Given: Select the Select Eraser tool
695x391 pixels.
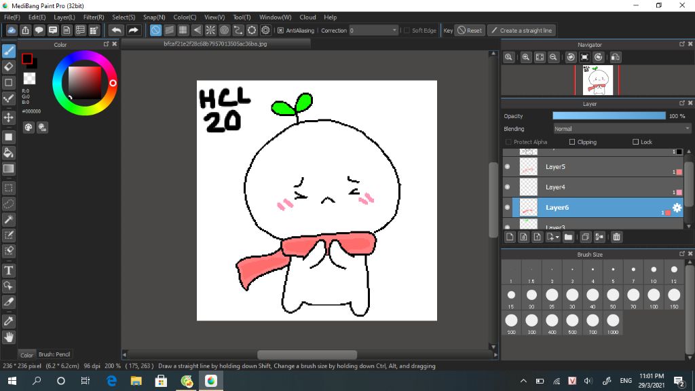Looking at the screenshot, I should [x=9, y=251].
